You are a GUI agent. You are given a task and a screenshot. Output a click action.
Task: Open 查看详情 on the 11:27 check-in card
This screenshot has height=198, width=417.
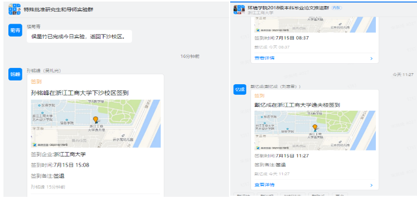(x=264, y=185)
